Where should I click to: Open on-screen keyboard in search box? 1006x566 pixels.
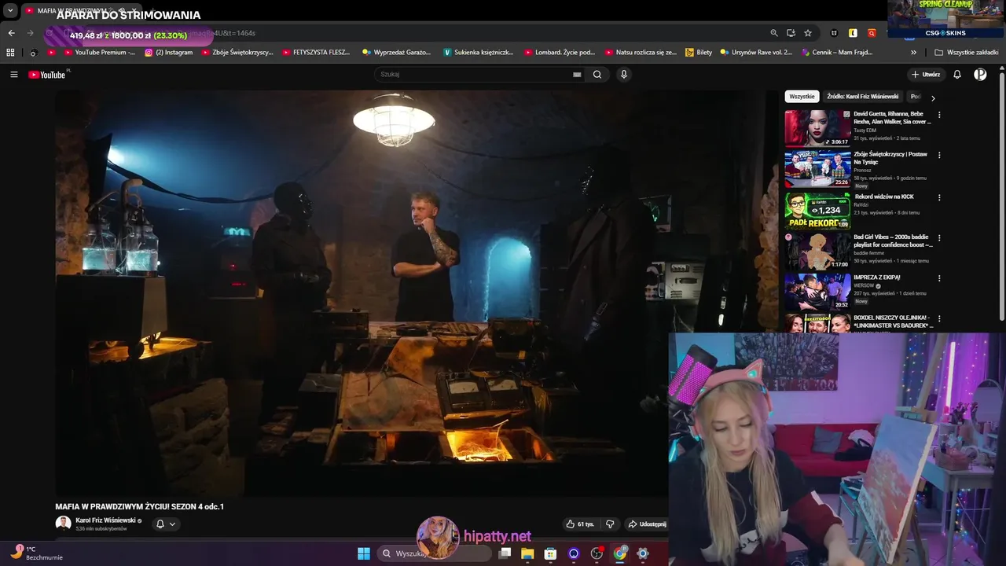point(577,75)
